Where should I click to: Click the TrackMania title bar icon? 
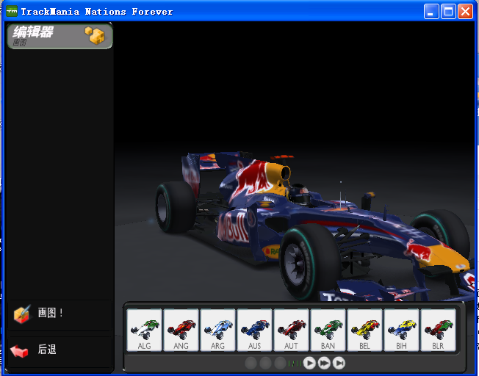(x=12, y=12)
